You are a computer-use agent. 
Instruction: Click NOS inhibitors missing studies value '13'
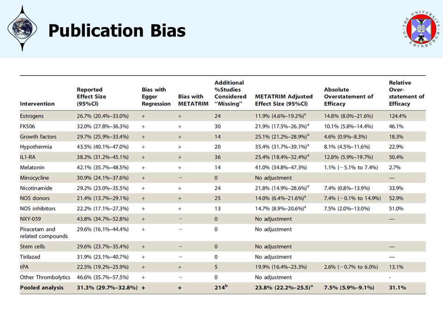tap(217, 208)
